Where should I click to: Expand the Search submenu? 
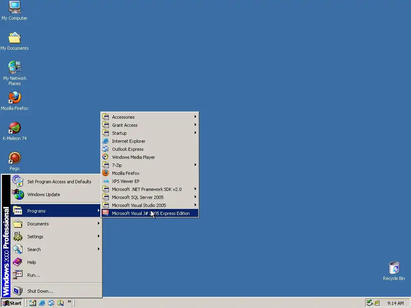pyautogui.click(x=55, y=249)
